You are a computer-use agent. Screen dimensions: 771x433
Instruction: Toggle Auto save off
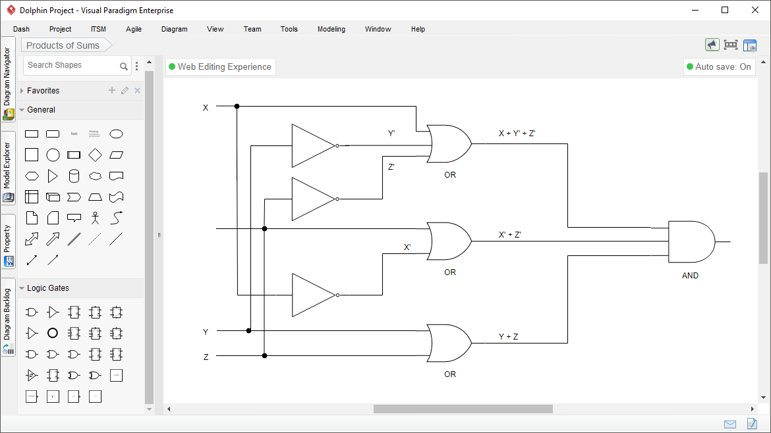click(719, 66)
